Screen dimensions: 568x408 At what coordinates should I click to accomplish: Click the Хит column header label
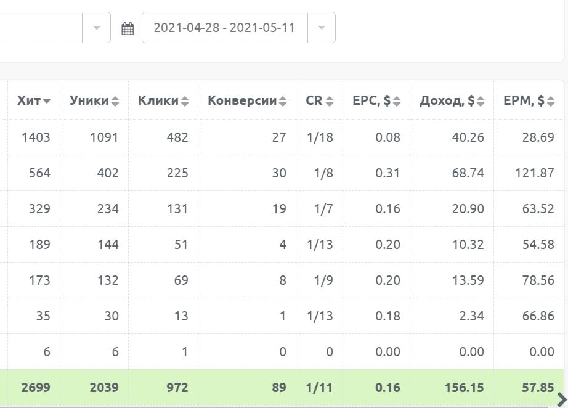pyautogui.click(x=29, y=100)
